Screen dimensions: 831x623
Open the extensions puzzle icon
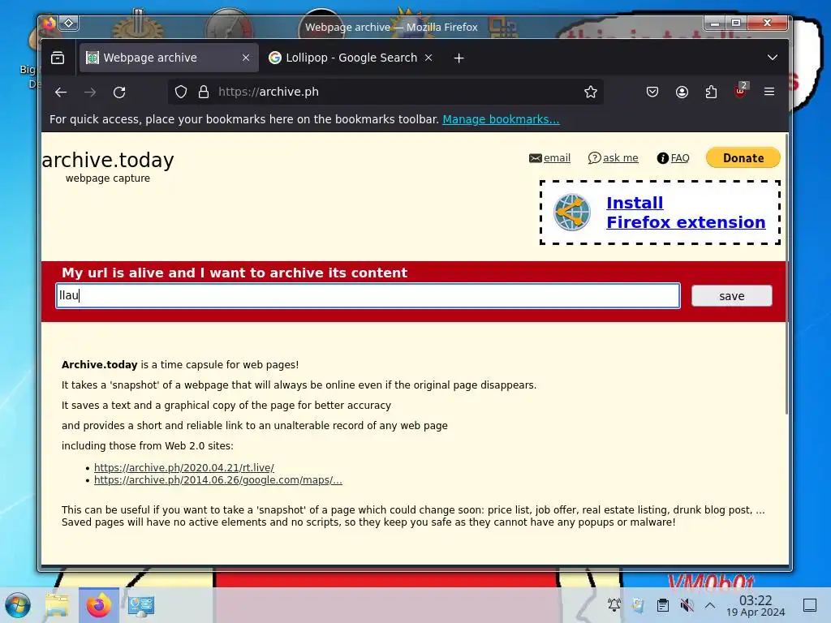[711, 92]
